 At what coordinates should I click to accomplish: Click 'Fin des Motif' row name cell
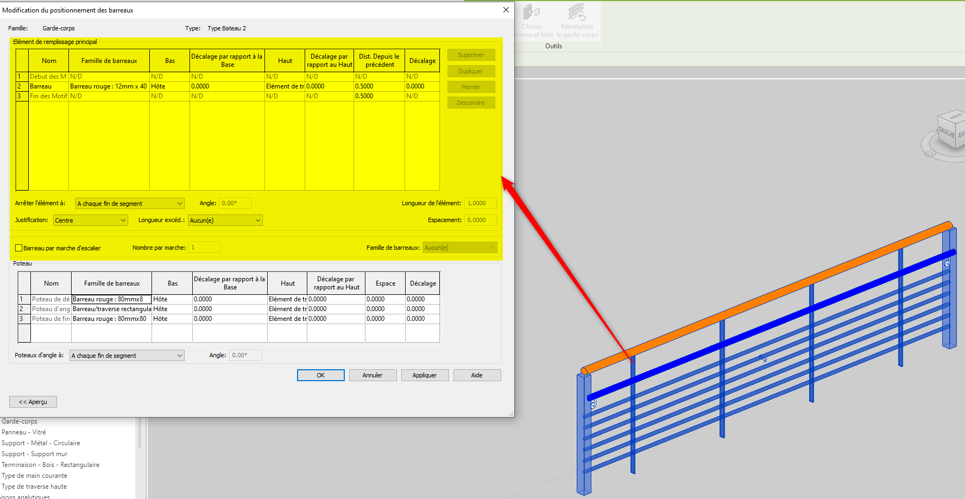[48, 96]
